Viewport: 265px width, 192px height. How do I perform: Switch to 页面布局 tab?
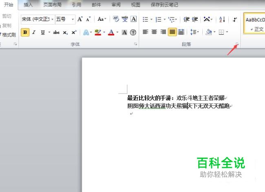(53, 5)
